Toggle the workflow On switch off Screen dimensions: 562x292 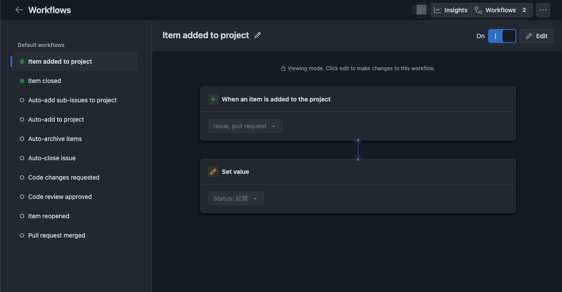(x=502, y=36)
